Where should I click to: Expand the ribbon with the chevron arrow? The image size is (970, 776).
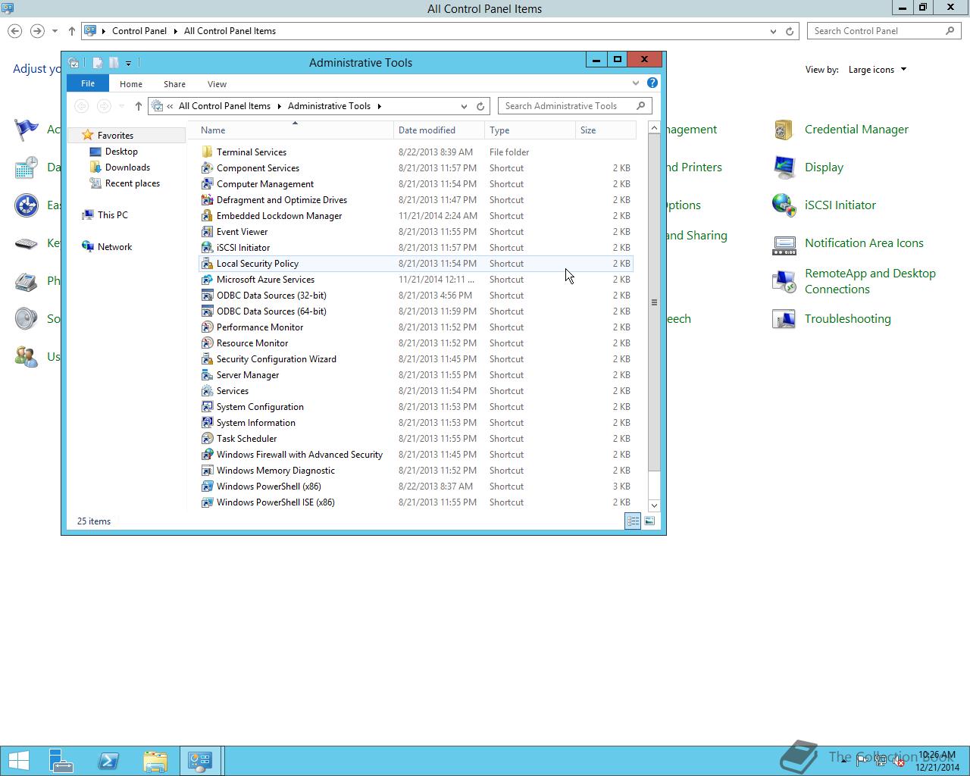tap(635, 83)
